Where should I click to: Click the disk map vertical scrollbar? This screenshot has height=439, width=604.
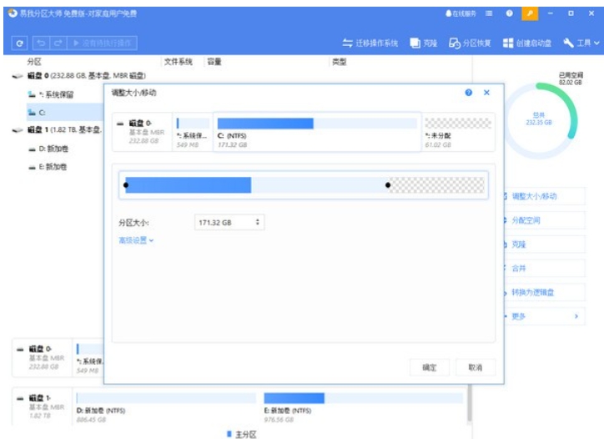click(469, 403)
